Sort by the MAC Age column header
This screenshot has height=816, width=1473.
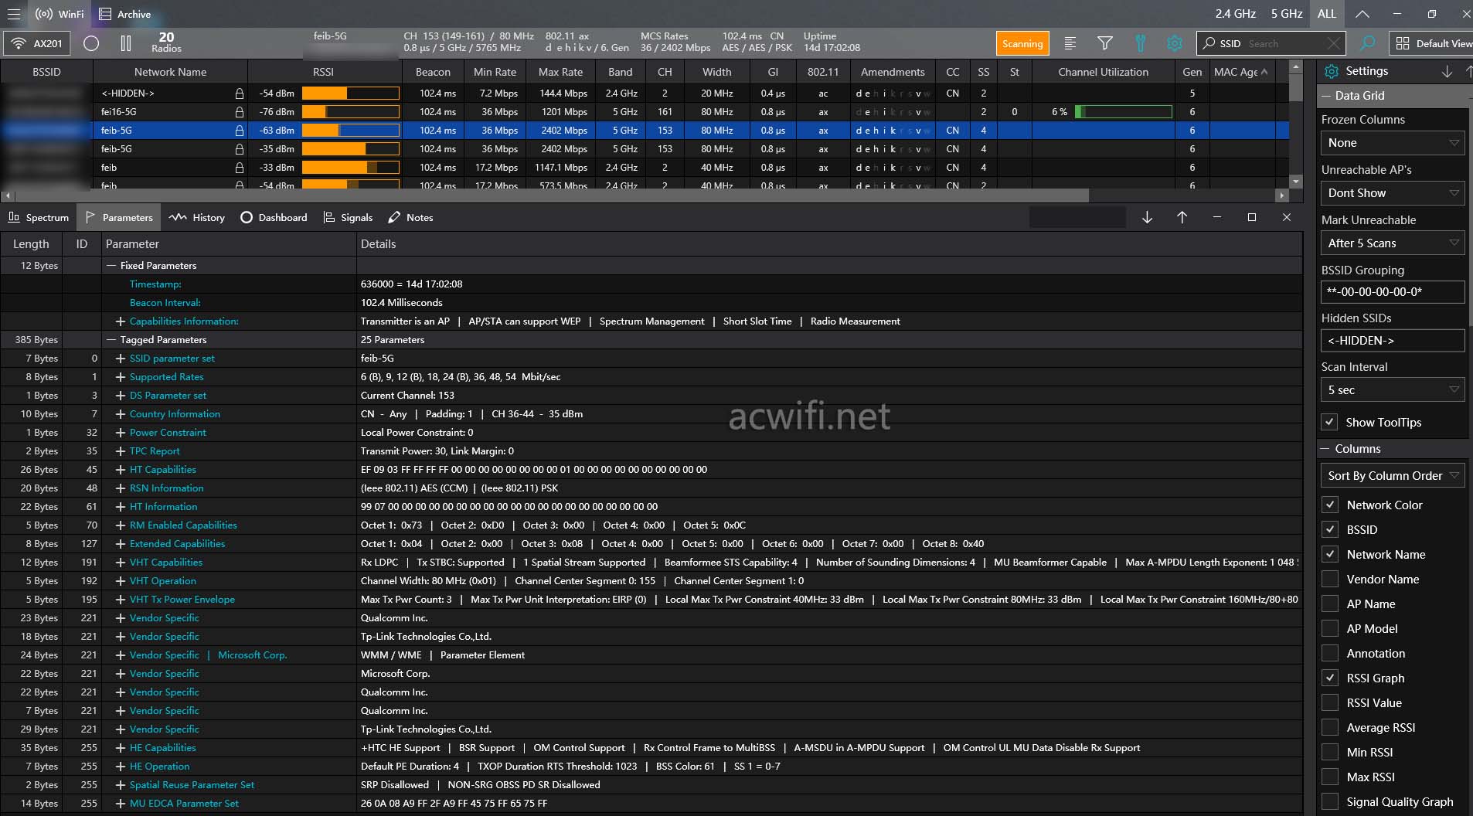[x=1240, y=72]
